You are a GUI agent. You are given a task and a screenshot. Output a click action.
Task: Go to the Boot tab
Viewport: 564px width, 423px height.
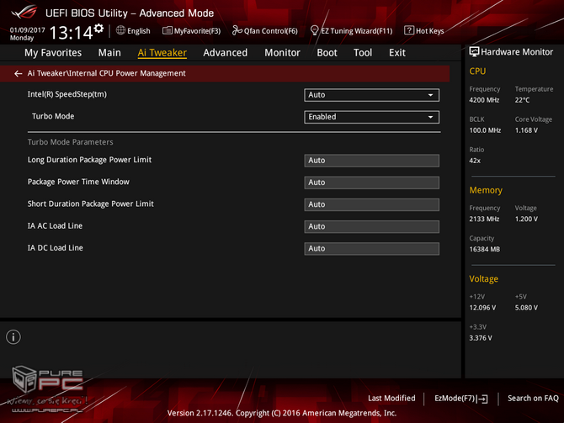327,52
